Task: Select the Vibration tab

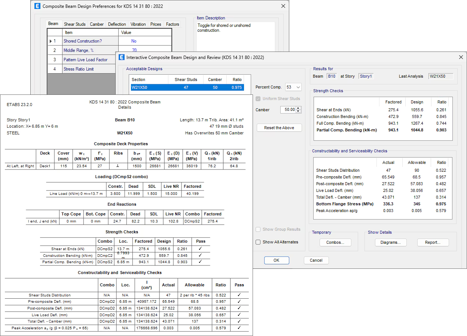Action: point(138,24)
